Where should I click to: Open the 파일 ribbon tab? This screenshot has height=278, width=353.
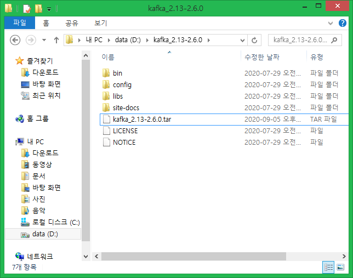click(x=20, y=22)
